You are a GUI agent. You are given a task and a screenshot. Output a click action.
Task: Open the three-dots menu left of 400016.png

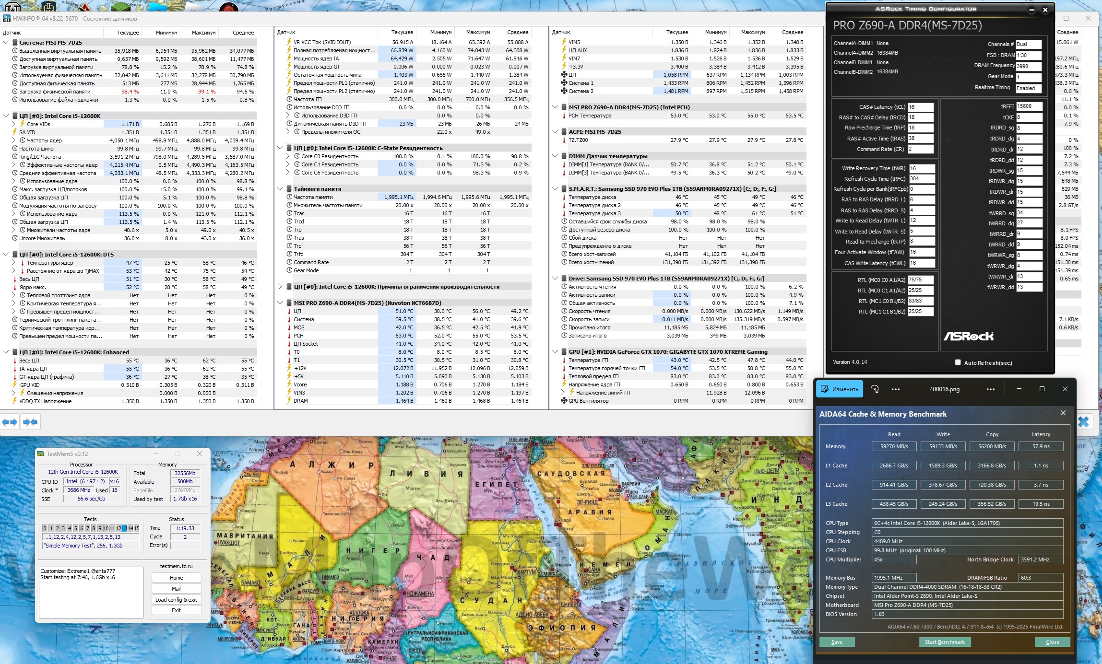point(895,389)
